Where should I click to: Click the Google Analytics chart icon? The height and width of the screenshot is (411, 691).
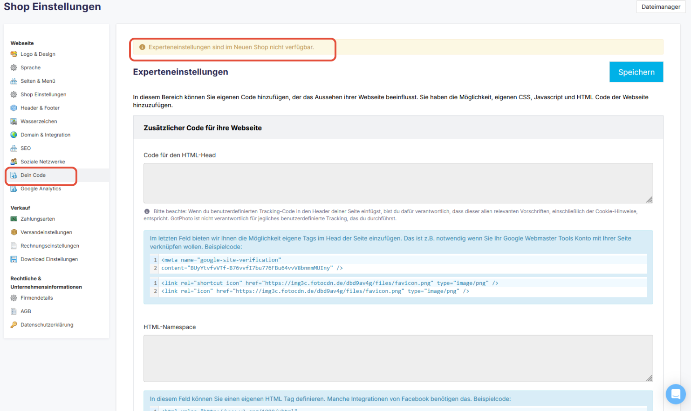[x=14, y=189]
